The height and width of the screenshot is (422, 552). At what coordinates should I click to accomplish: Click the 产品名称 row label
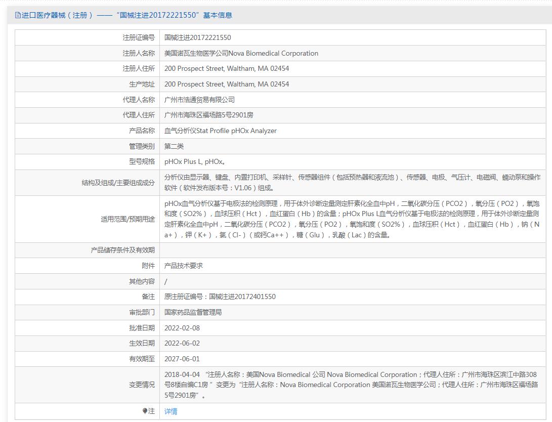[x=142, y=131]
